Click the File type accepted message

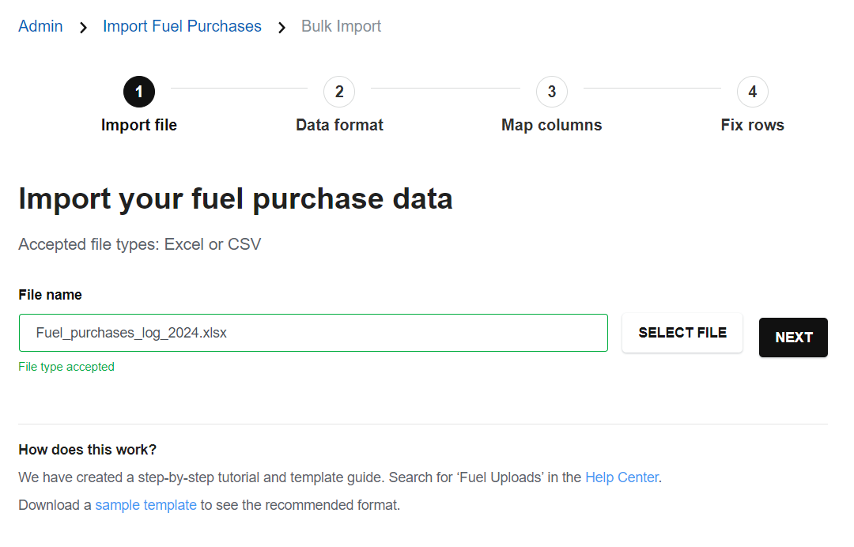point(66,367)
